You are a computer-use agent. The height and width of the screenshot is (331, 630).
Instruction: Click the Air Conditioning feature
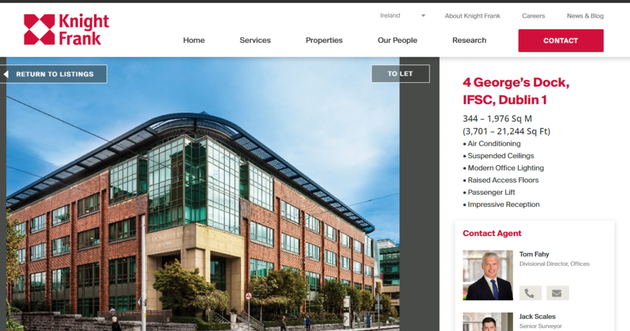(x=494, y=144)
